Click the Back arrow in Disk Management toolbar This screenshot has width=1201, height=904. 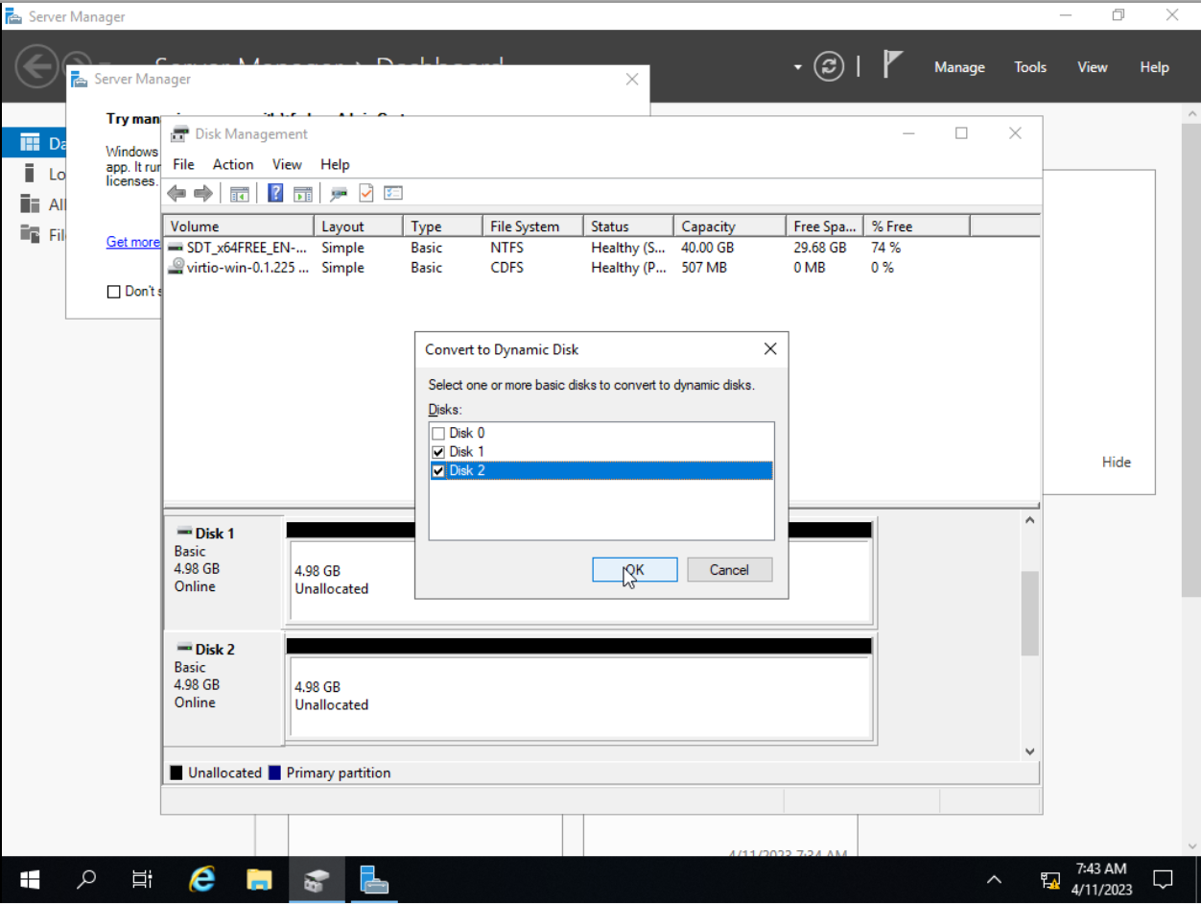click(x=177, y=194)
